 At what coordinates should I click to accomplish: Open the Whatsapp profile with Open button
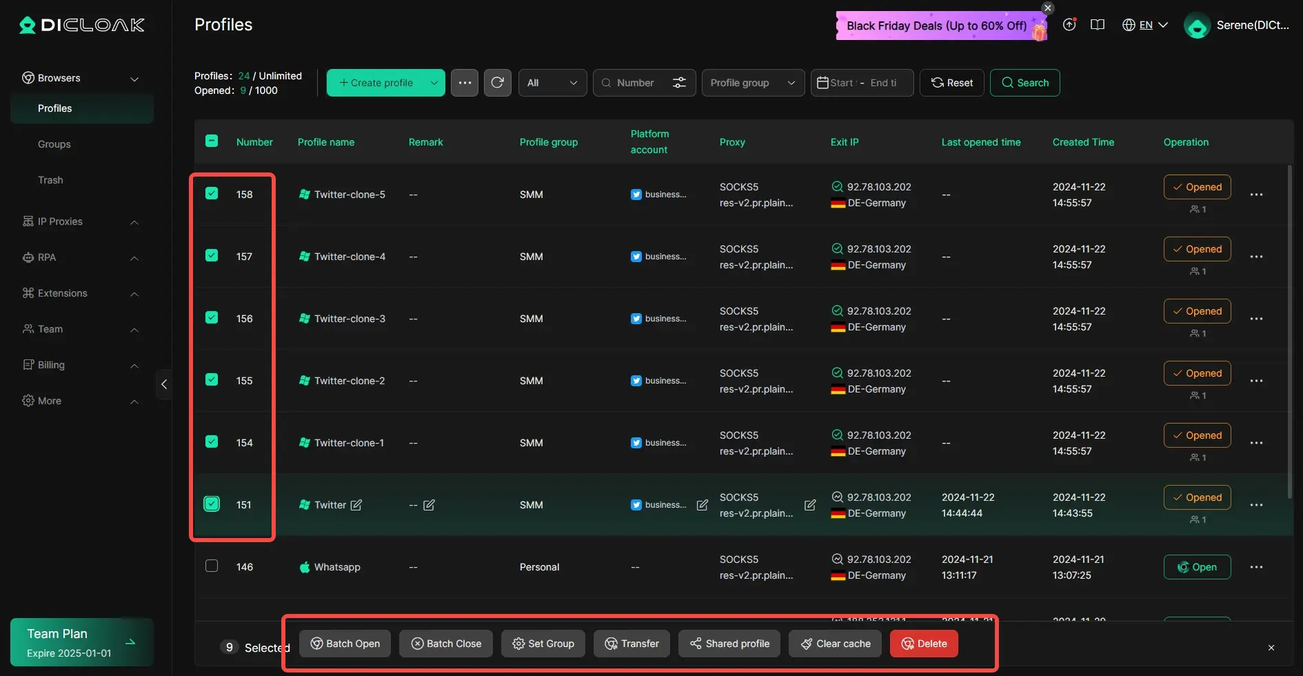coord(1198,567)
